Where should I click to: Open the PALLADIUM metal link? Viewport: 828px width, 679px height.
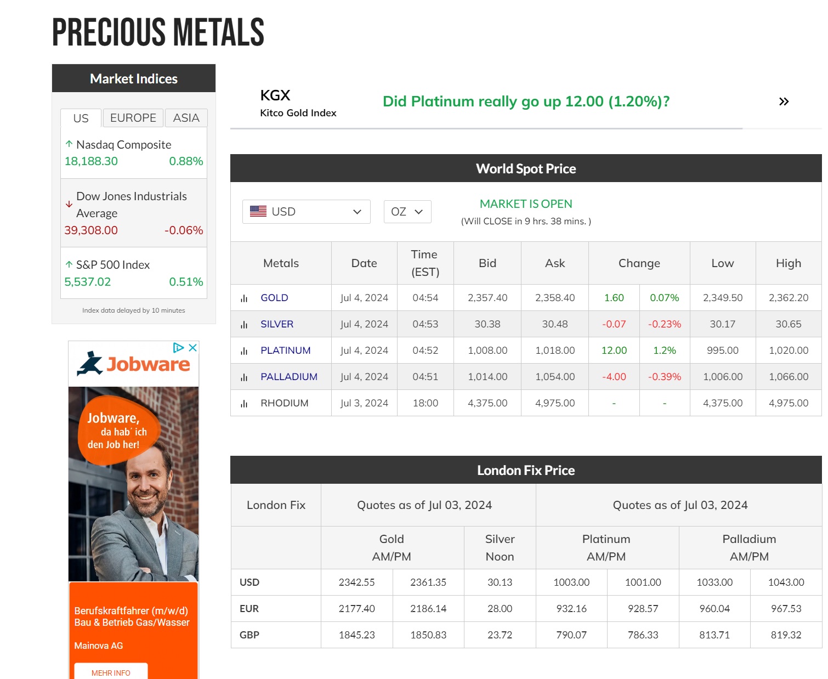[288, 377]
